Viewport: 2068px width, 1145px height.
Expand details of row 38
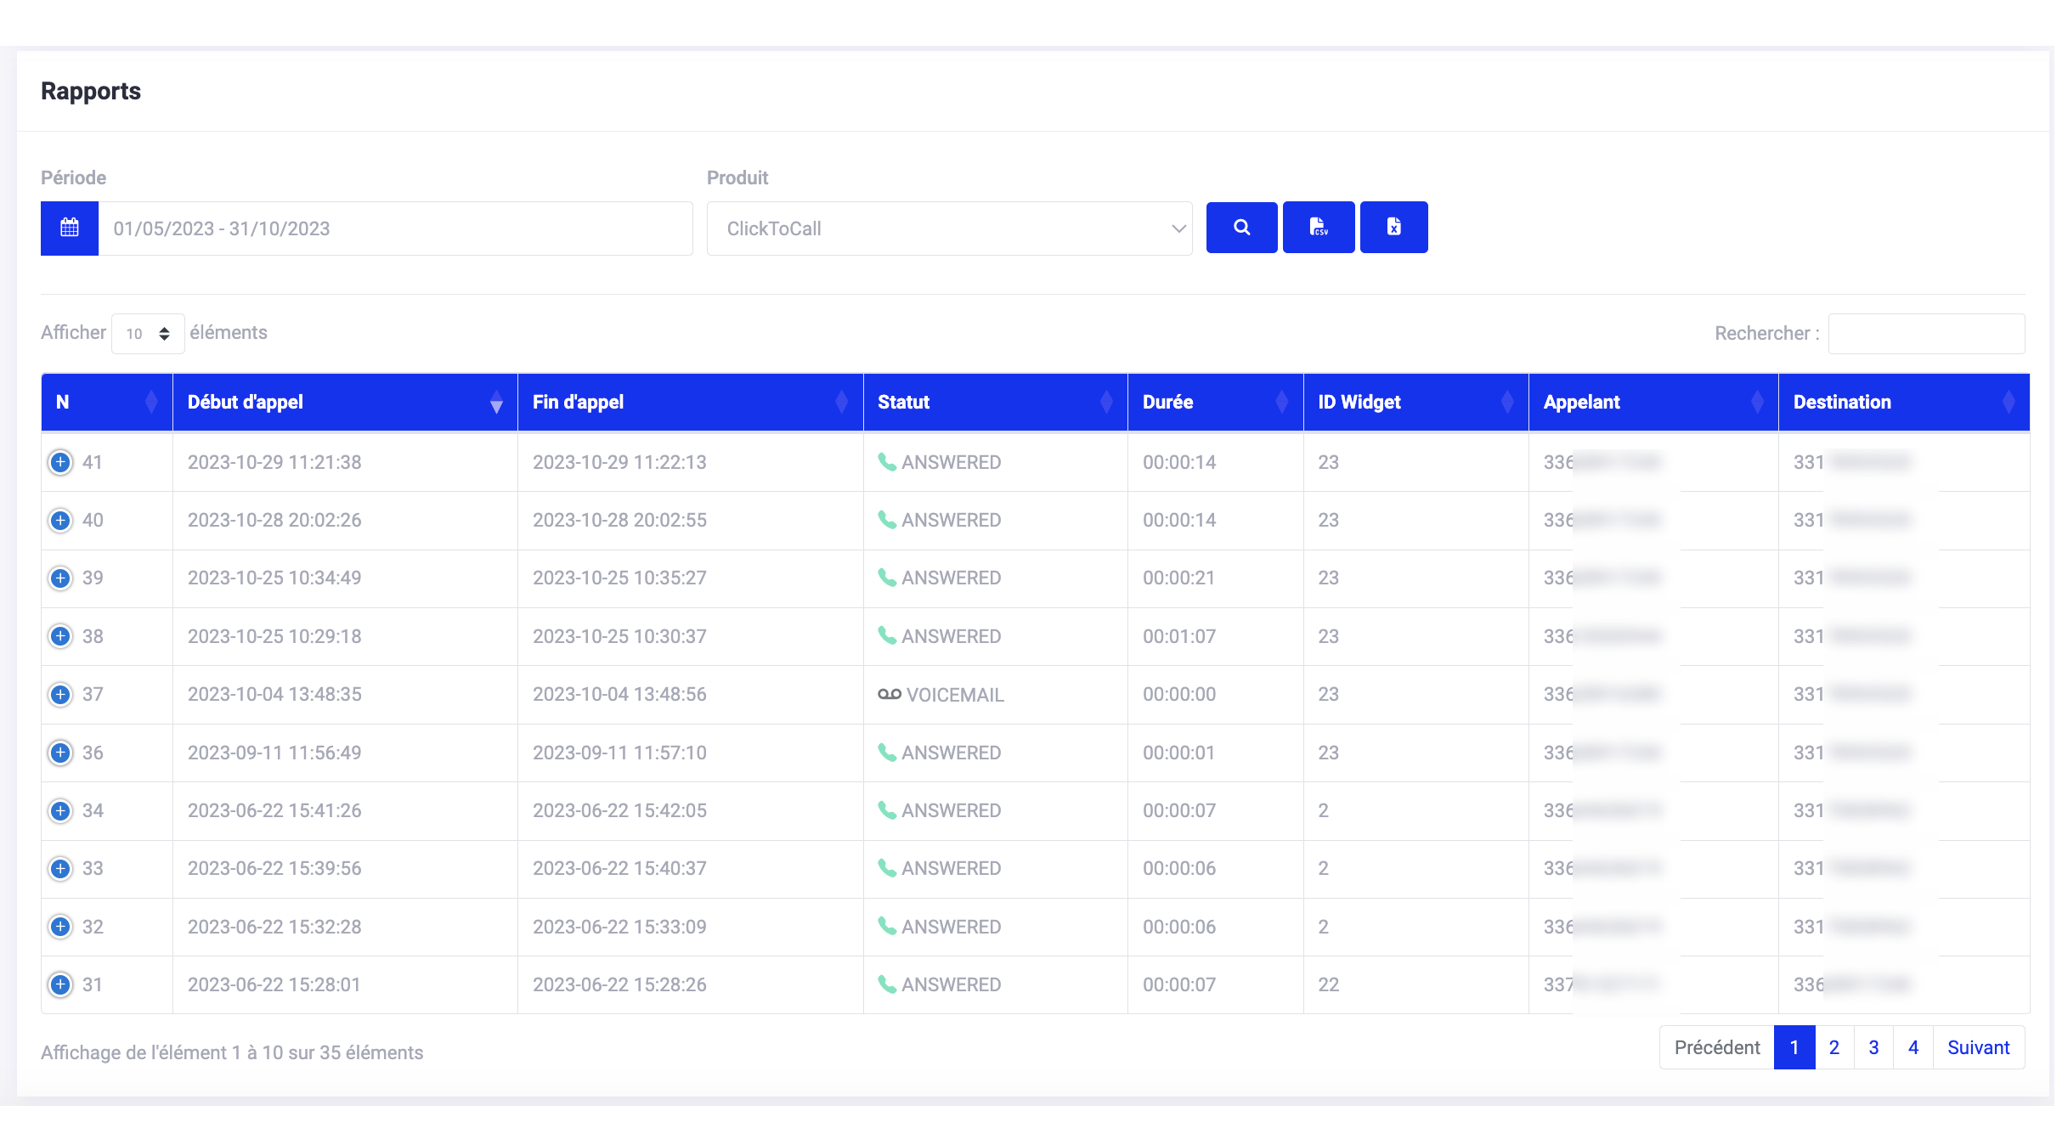point(60,636)
